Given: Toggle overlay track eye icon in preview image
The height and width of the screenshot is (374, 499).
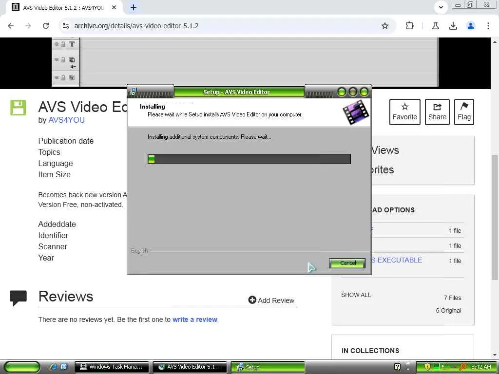Looking at the screenshot, I should coord(57,59).
